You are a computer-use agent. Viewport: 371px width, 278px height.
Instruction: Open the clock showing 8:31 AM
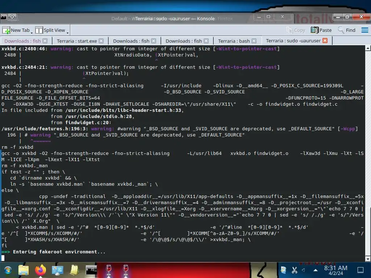(335, 270)
